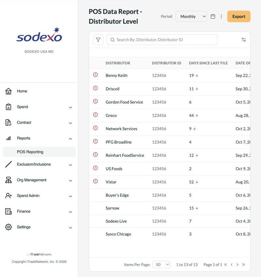Viewport: 261px width, 277px height.
Task: Sort by Days Since Last File header
Action: point(208,63)
